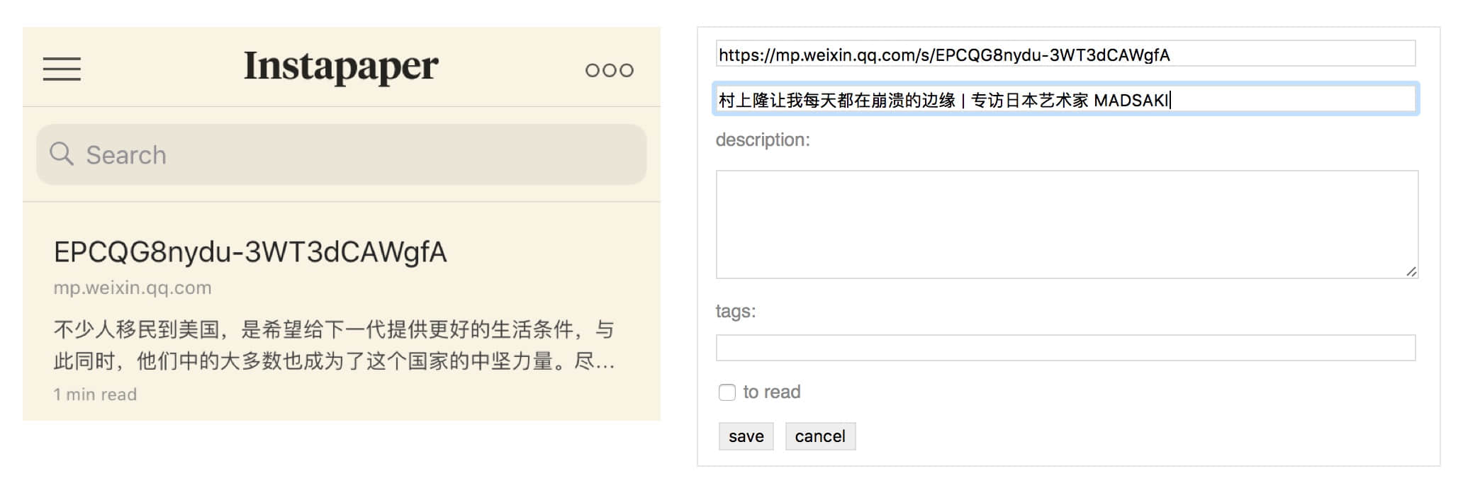Click the Chinese article excerpt text
The height and width of the screenshot is (493, 1463).
point(334,345)
